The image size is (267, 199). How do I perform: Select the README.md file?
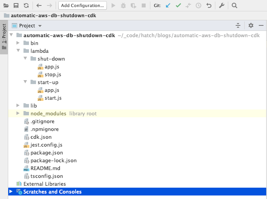click(137, 169)
